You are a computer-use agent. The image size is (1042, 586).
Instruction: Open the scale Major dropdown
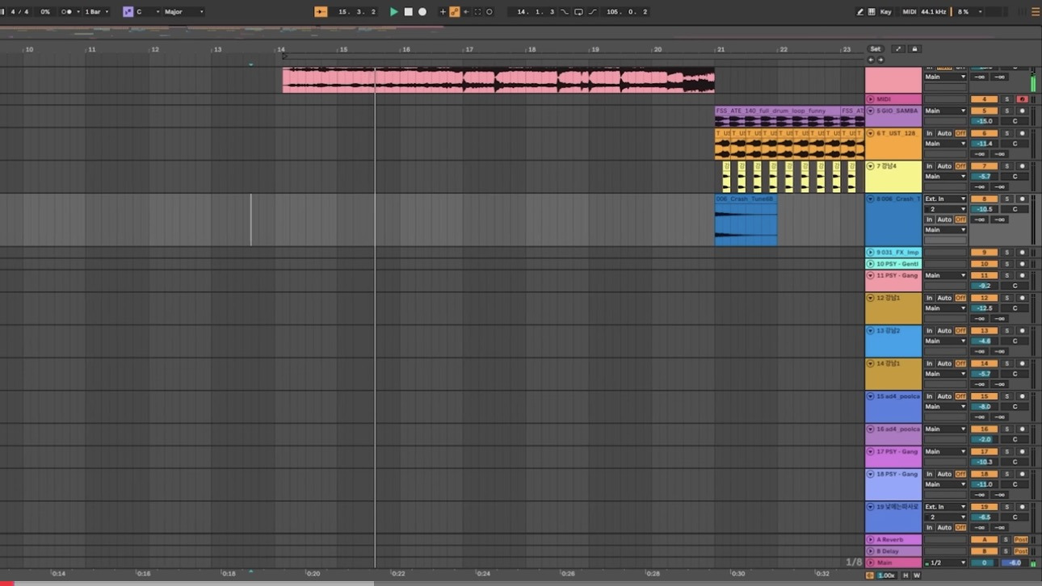click(183, 12)
